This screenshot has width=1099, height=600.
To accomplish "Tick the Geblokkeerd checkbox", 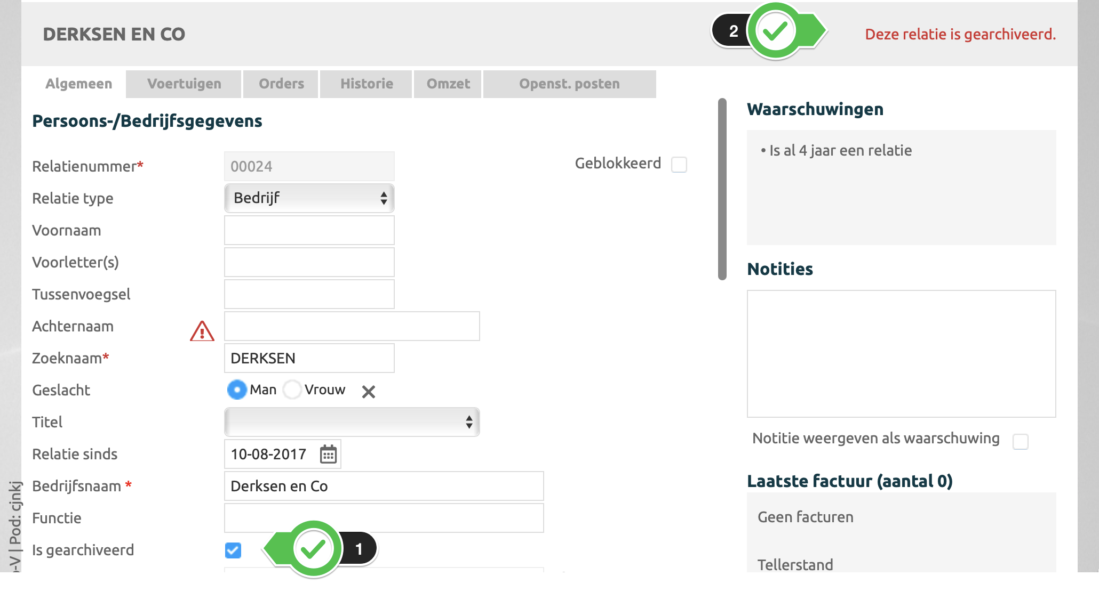I will [679, 165].
